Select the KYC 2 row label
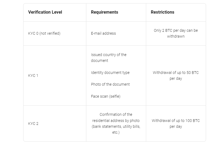221x143 pixels. (x=33, y=124)
